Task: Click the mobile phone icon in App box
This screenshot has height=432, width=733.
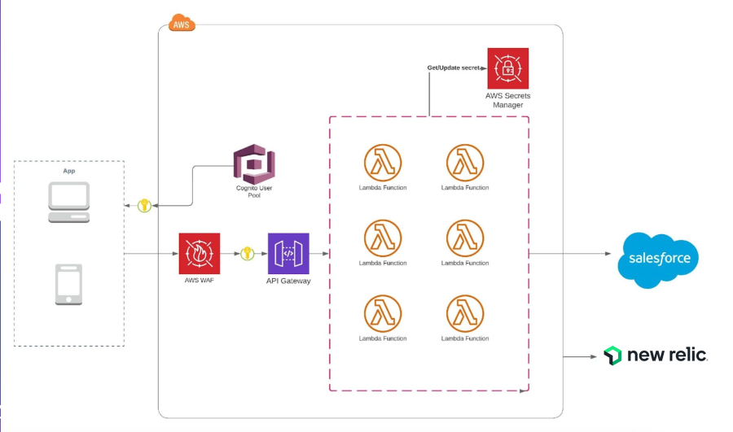Action: 68,285
